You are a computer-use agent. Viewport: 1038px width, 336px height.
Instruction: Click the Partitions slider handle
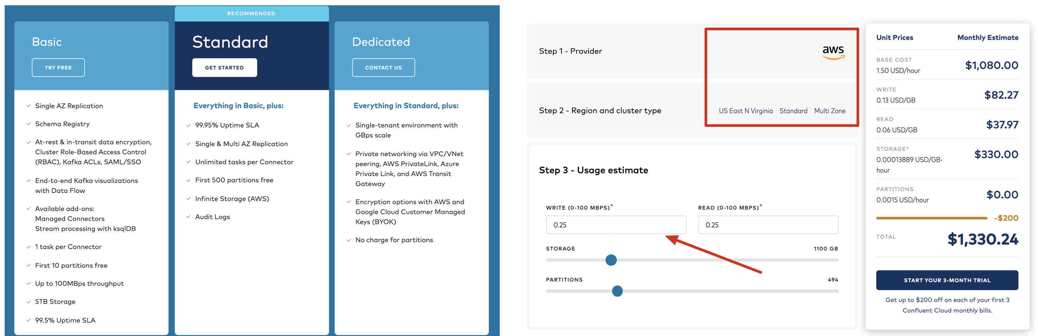617,291
